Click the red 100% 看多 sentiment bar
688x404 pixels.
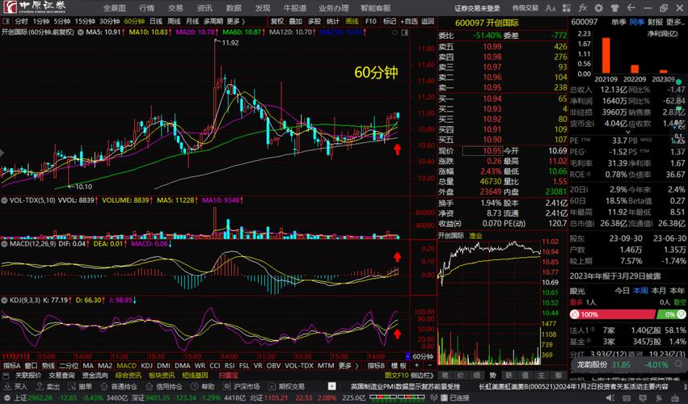612,314
